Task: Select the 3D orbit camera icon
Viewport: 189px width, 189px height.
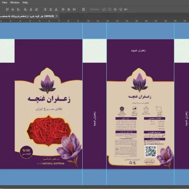Action: coord(104,9)
